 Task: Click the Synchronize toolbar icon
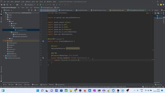[7, 5]
